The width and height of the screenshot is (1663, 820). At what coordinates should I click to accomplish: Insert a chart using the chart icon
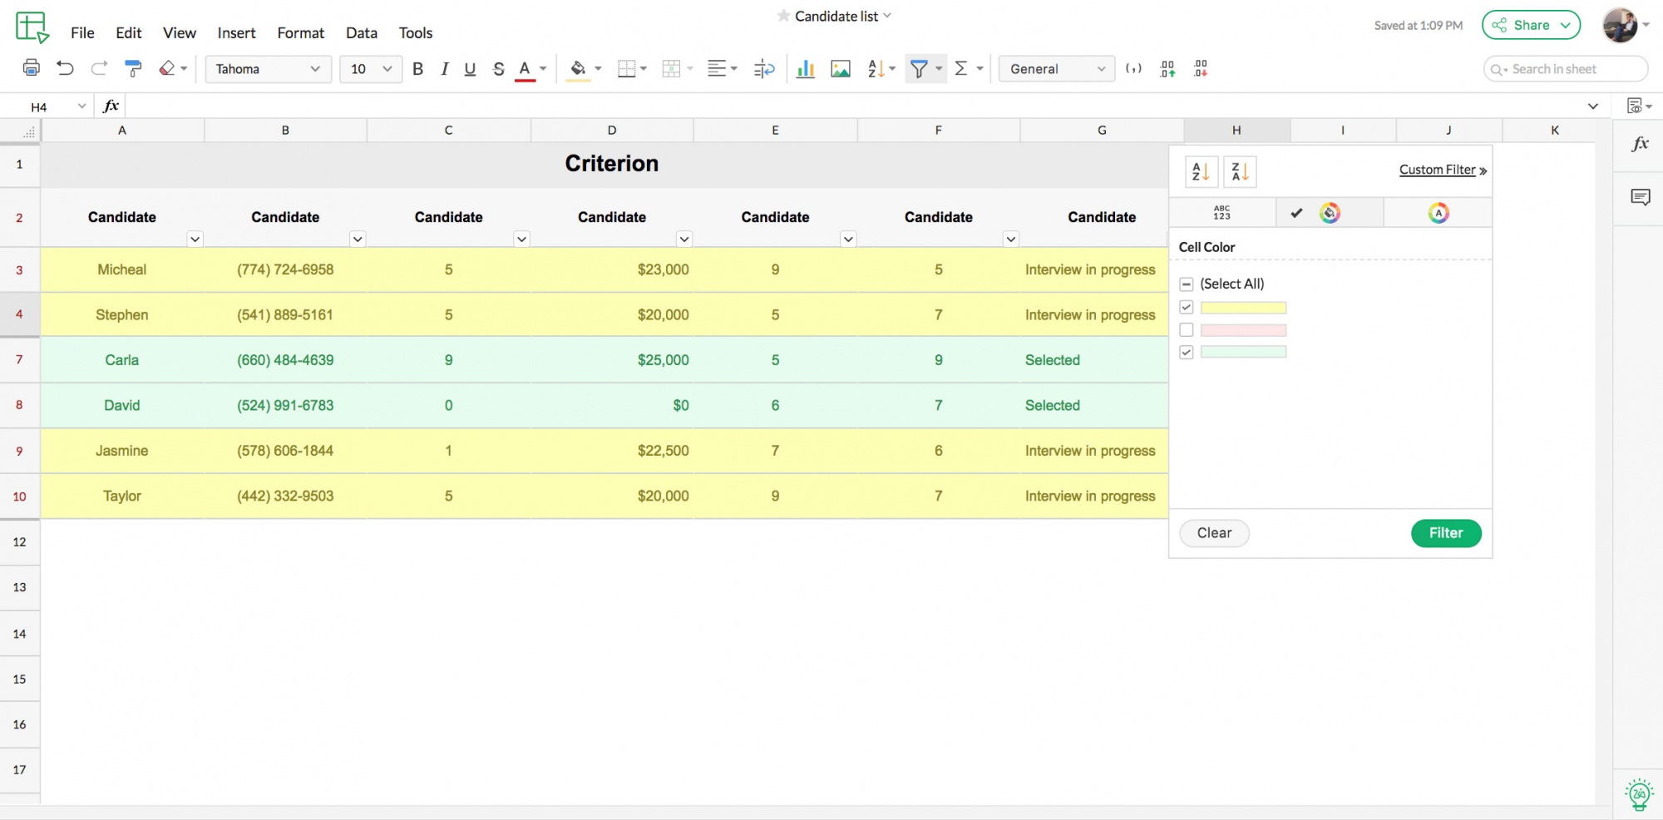[x=805, y=69]
